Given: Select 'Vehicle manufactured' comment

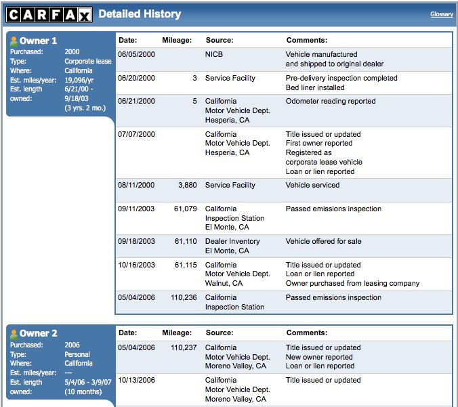Looking at the screenshot, I should pos(321,54).
